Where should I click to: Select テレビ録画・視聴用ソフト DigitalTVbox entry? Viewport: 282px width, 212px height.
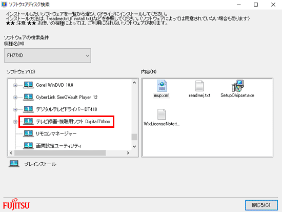coord(73,122)
